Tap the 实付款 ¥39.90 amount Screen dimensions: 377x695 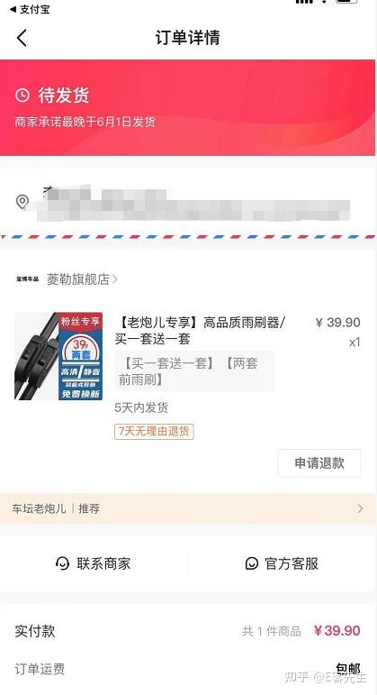(337, 630)
